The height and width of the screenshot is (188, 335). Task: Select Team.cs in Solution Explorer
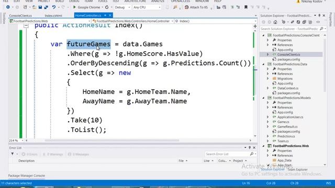[x=283, y=141]
